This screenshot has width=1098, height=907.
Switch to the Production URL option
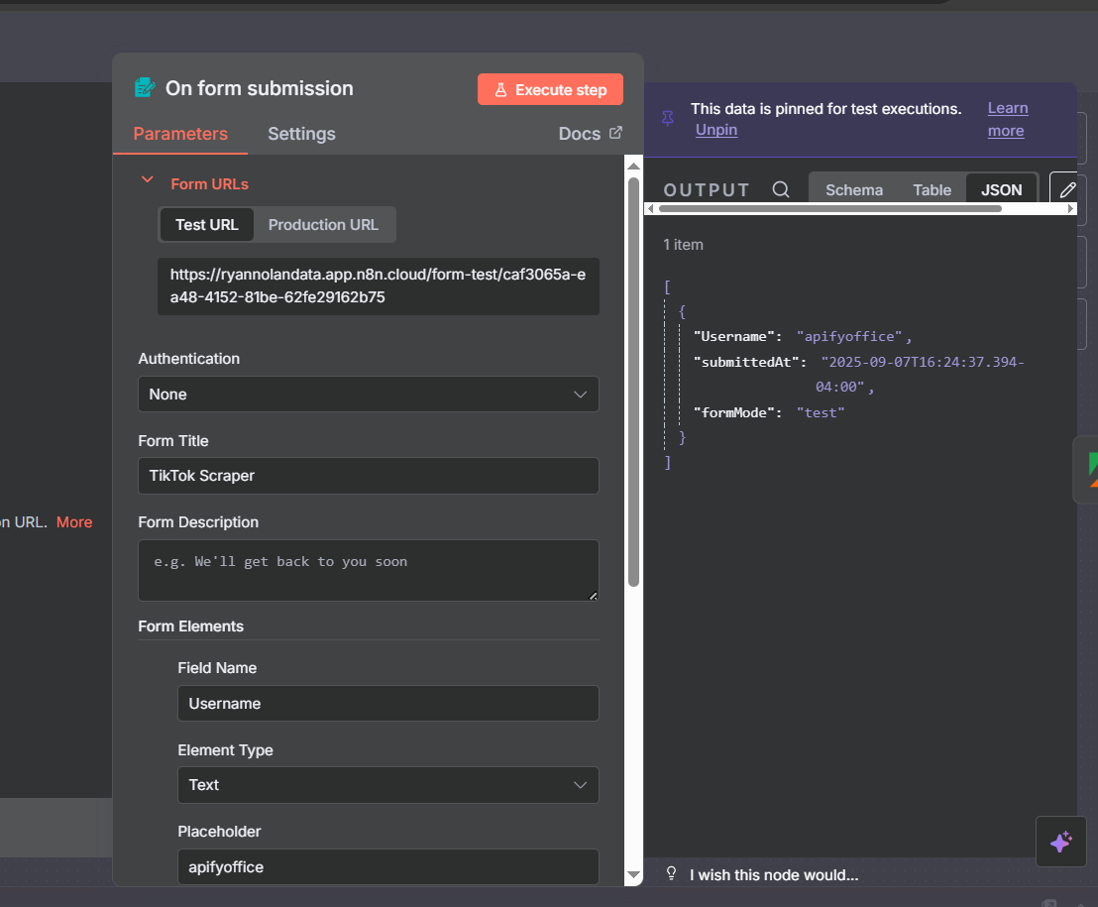click(323, 225)
